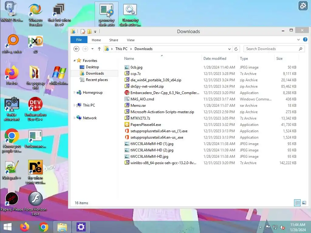Select the Endermanc... desktop shortcut
The width and height of the screenshot is (311, 233).
[35, 139]
